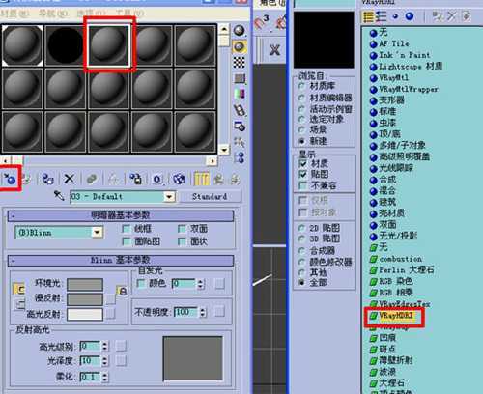
Task: Toggle the Show End Result icon
Action: tap(202, 179)
